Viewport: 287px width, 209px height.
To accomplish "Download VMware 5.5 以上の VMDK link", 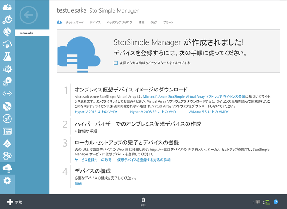I will tap(209, 112).
